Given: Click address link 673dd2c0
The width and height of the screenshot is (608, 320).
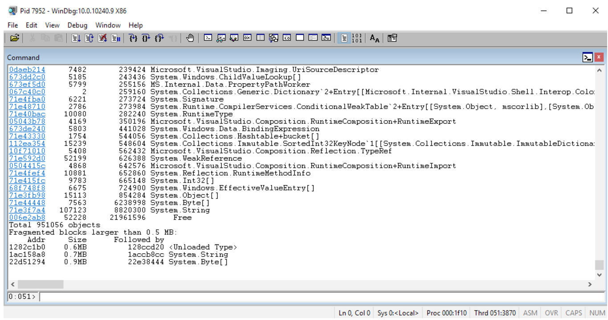Looking at the screenshot, I should [27, 77].
